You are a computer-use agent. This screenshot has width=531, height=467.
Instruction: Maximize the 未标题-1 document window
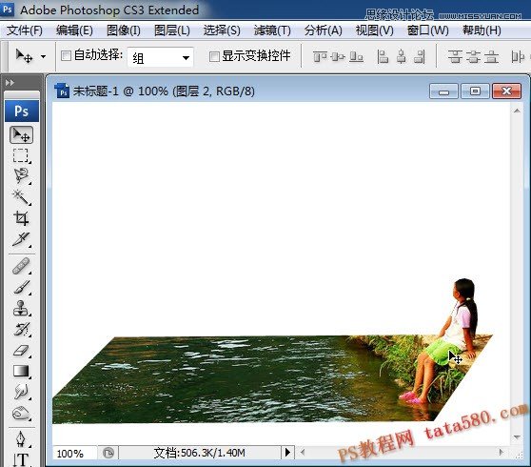point(475,91)
